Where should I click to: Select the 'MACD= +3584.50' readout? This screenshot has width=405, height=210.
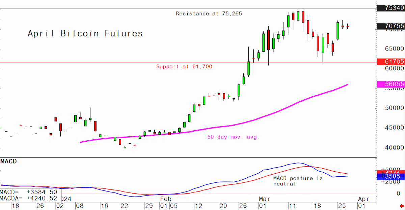[29, 191]
